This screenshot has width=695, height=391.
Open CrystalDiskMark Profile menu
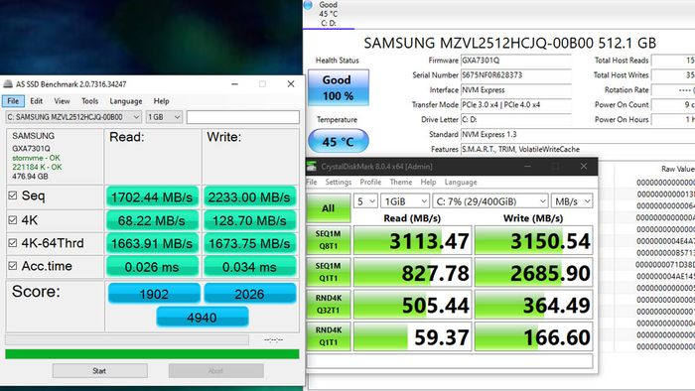[370, 182]
